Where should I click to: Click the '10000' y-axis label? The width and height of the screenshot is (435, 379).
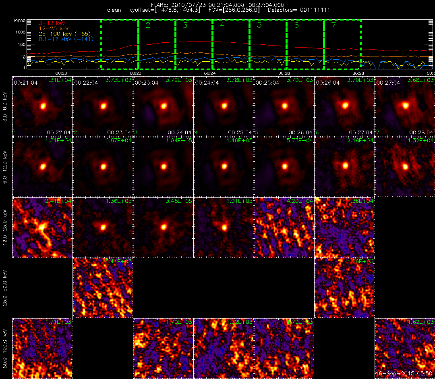pyautogui.click(x=20, y=21)
